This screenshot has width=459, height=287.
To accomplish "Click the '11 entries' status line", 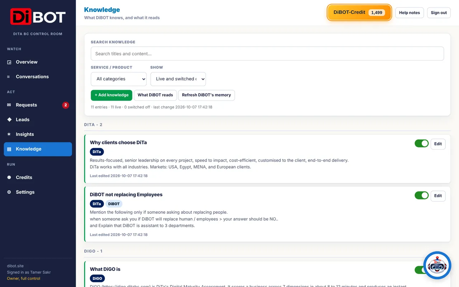I will 152,107.
